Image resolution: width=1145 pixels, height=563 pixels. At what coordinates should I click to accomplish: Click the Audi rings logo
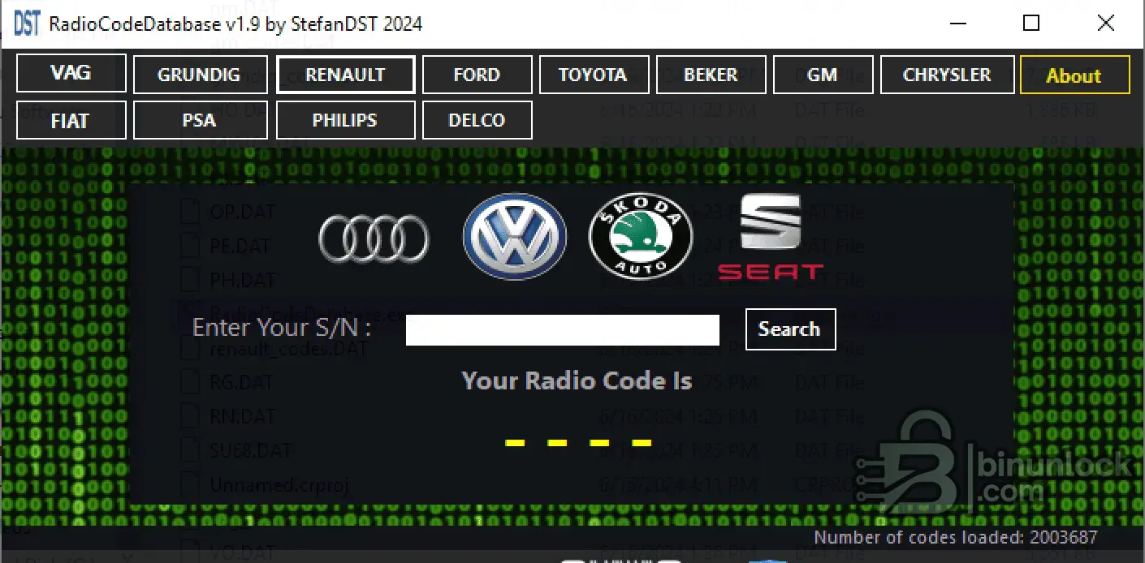click(374, 239)
